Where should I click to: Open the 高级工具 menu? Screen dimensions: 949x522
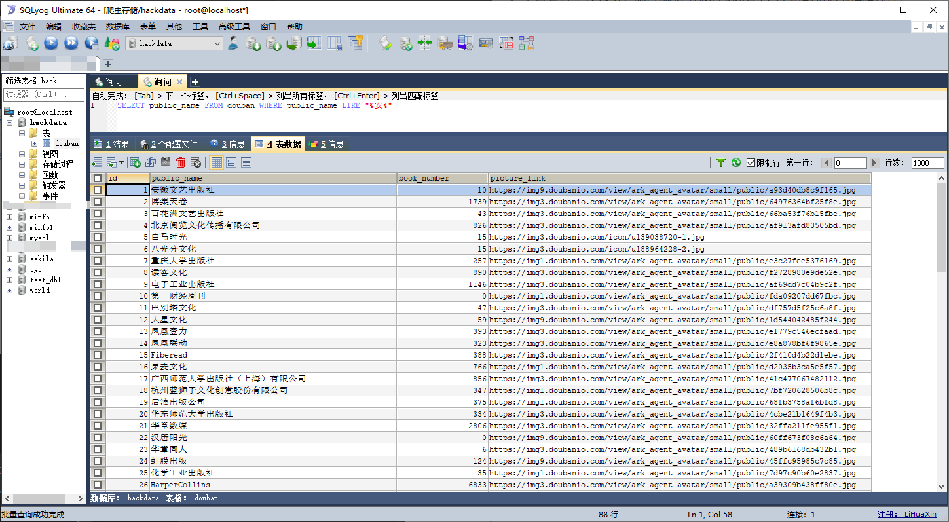234,27
